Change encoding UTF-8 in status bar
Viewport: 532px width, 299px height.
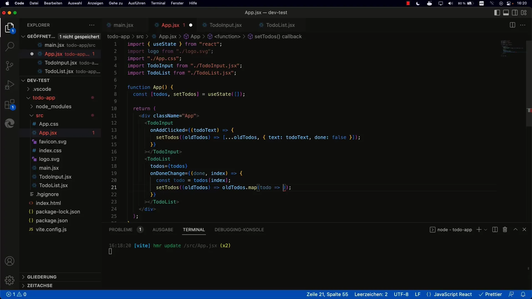(401, 294)
